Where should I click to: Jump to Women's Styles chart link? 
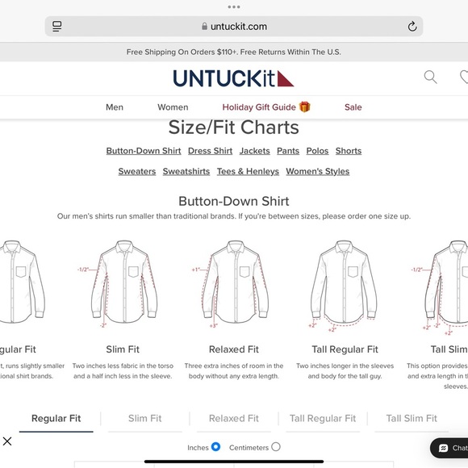(318, 171)
